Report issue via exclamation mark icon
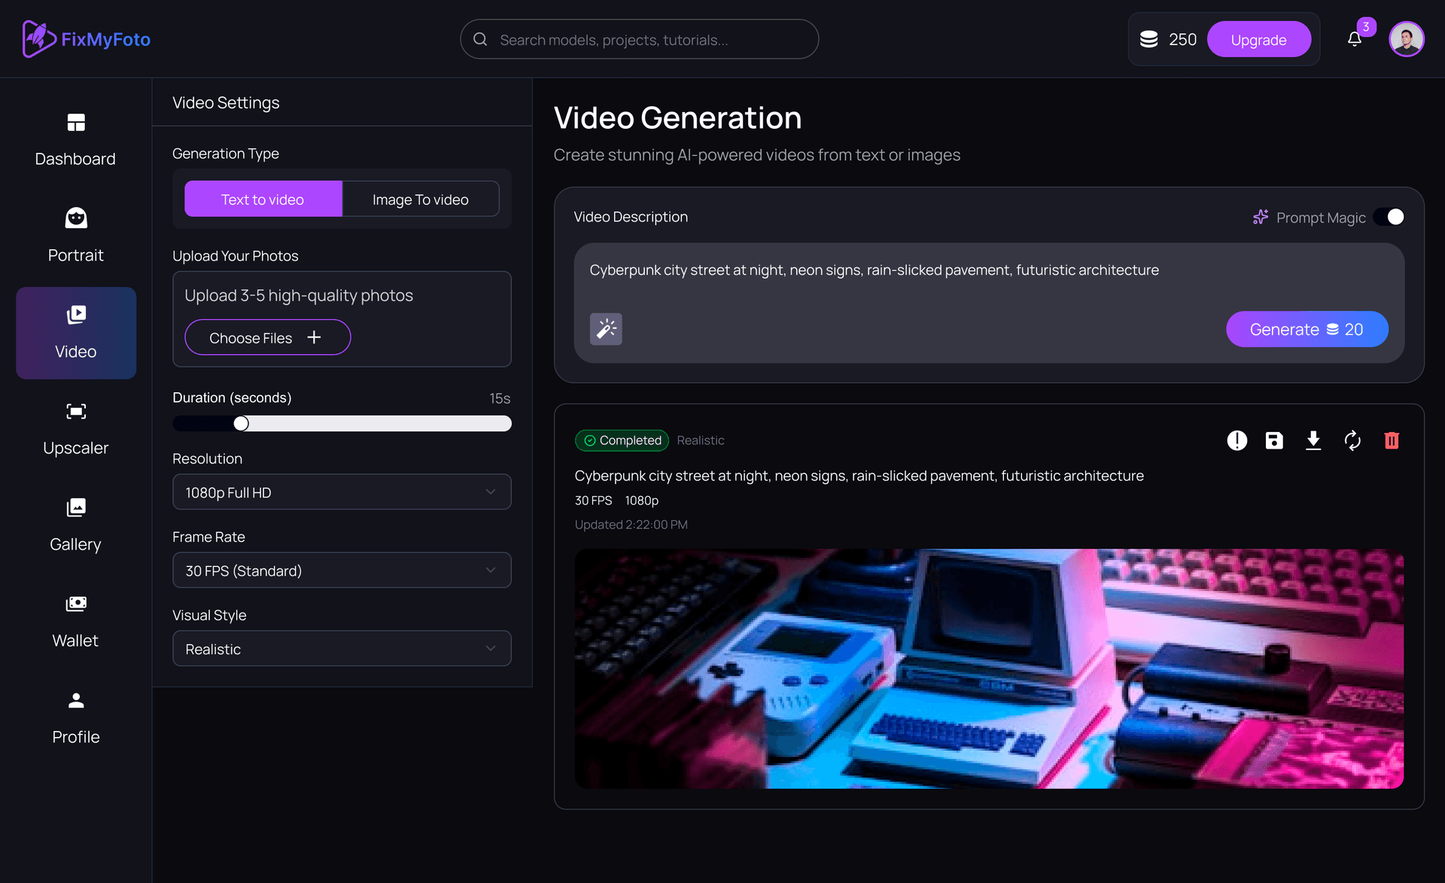1445x883 pixels. point(1237,440)
